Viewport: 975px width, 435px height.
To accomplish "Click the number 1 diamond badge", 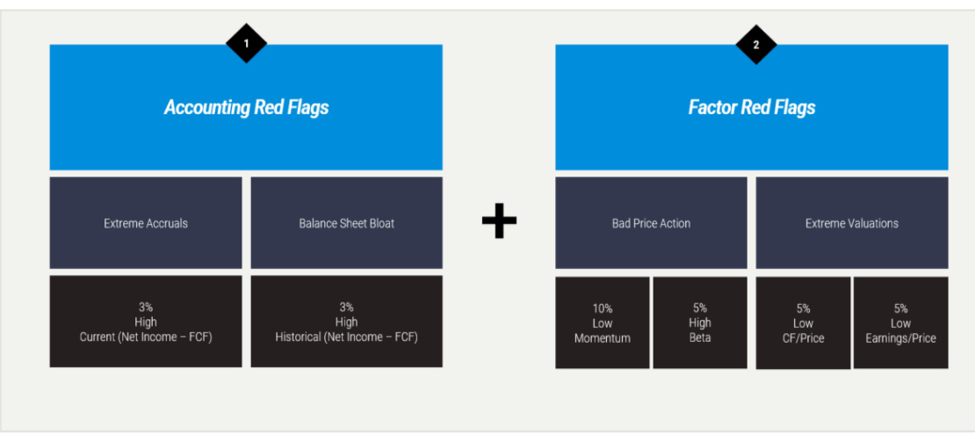I will (x=246, y=43).
